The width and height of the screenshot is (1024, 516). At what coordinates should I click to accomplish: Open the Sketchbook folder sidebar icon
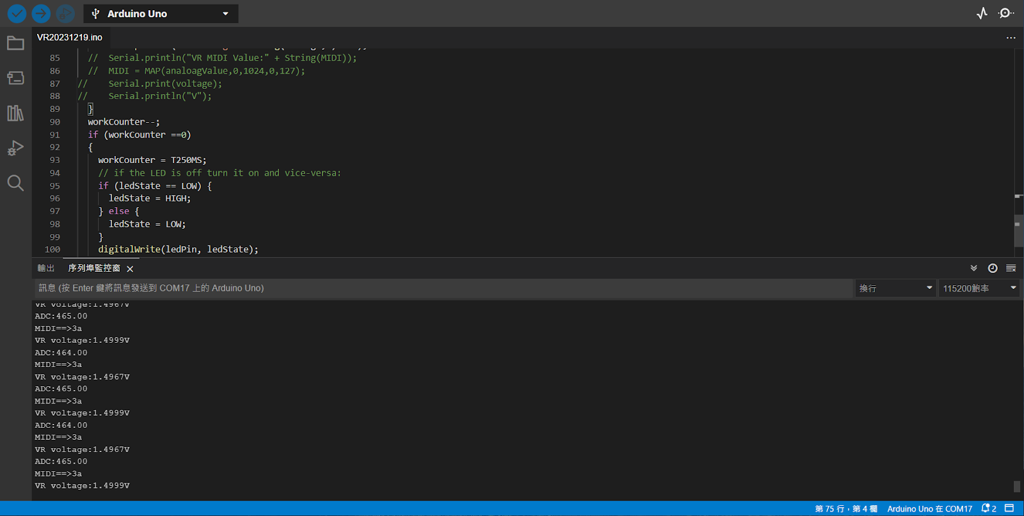coord(15,43)
